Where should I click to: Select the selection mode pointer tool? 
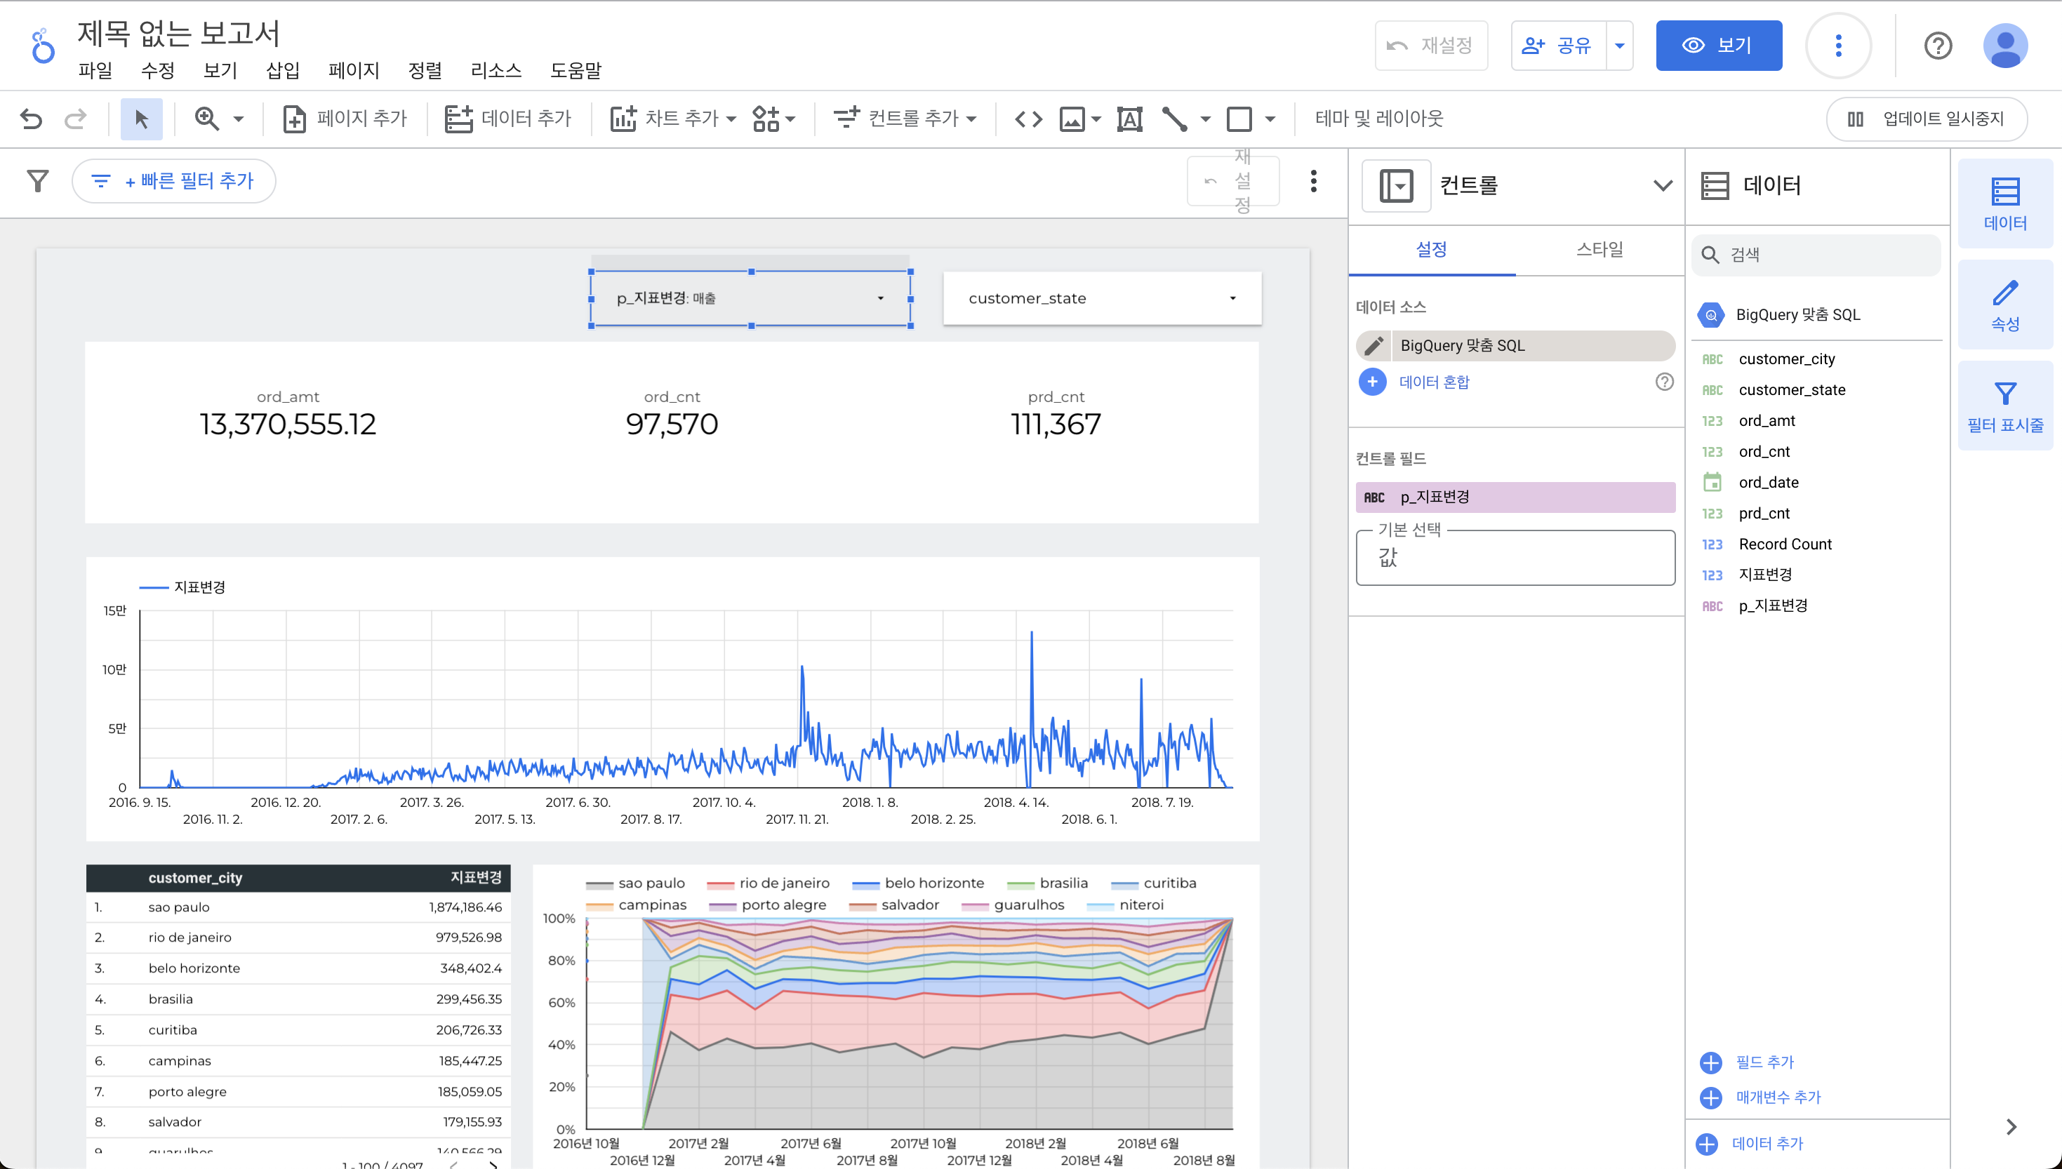click(x=141, y=119)
